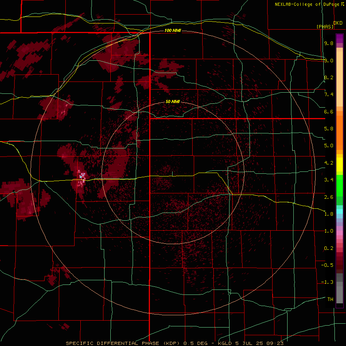Image resolution: width=346 pixels, height=346 pixels.
Task: Click the DKD unit label
Action: coord(338,23)
